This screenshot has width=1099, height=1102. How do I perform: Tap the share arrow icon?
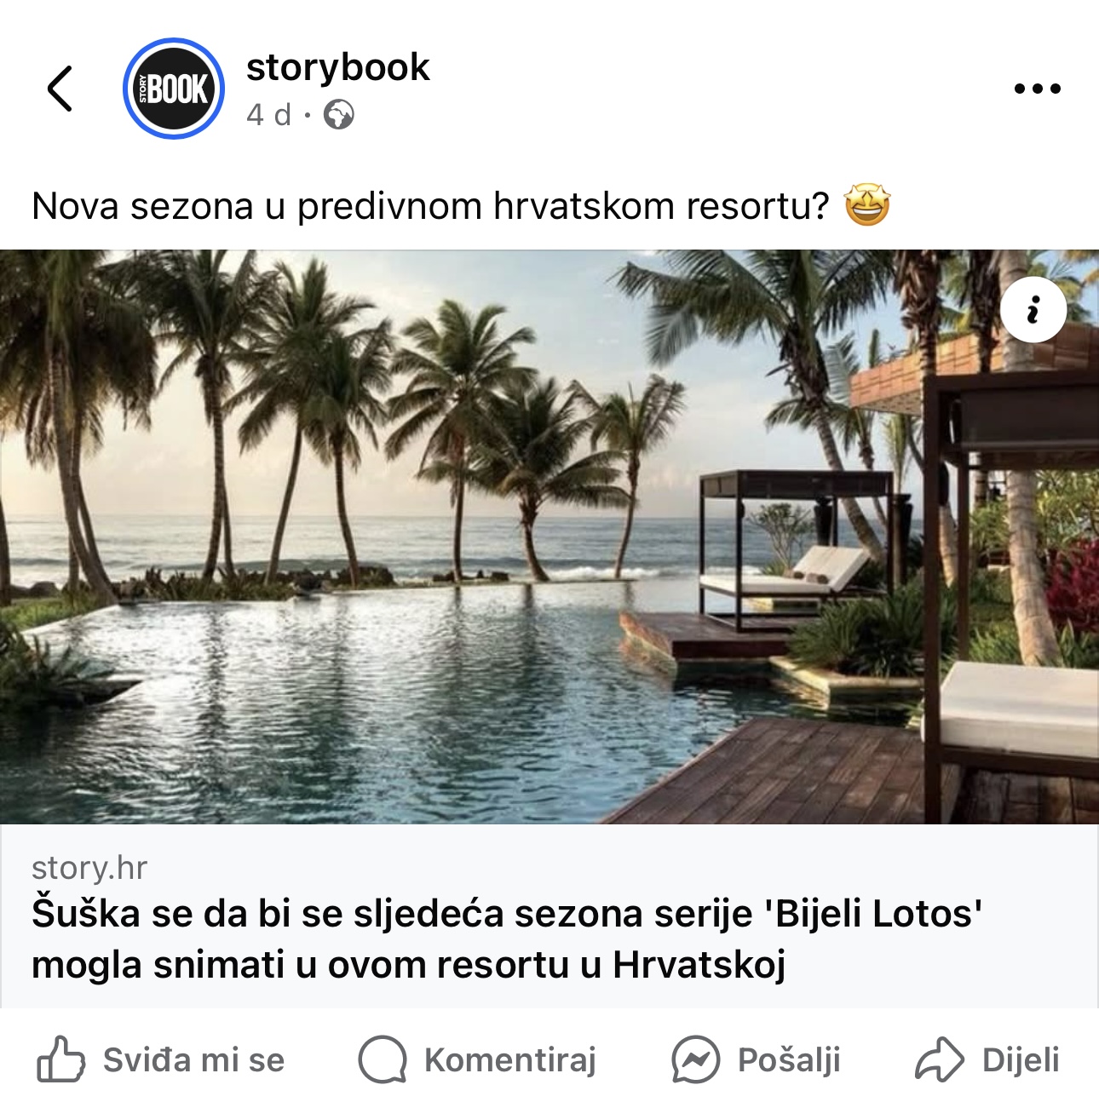click(940, 1059)
